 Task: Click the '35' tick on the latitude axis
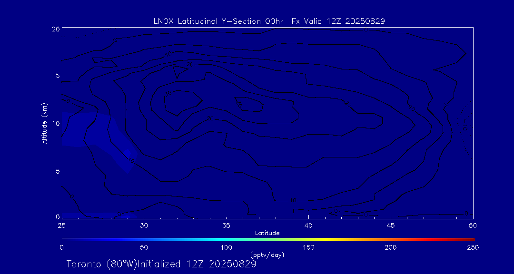coord(226,225)
